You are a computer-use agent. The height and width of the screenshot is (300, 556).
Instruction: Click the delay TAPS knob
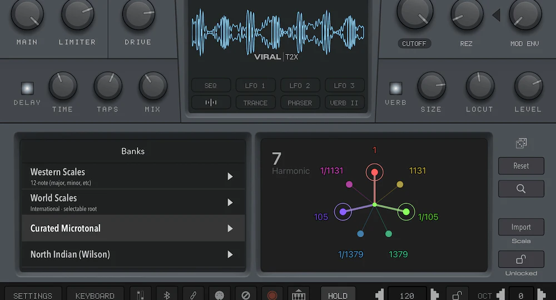pos(108,86)
